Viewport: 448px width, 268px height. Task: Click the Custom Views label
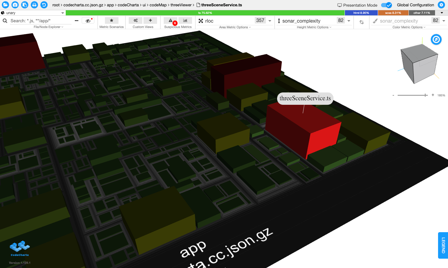pyautogui.click(x=143, y=27)
